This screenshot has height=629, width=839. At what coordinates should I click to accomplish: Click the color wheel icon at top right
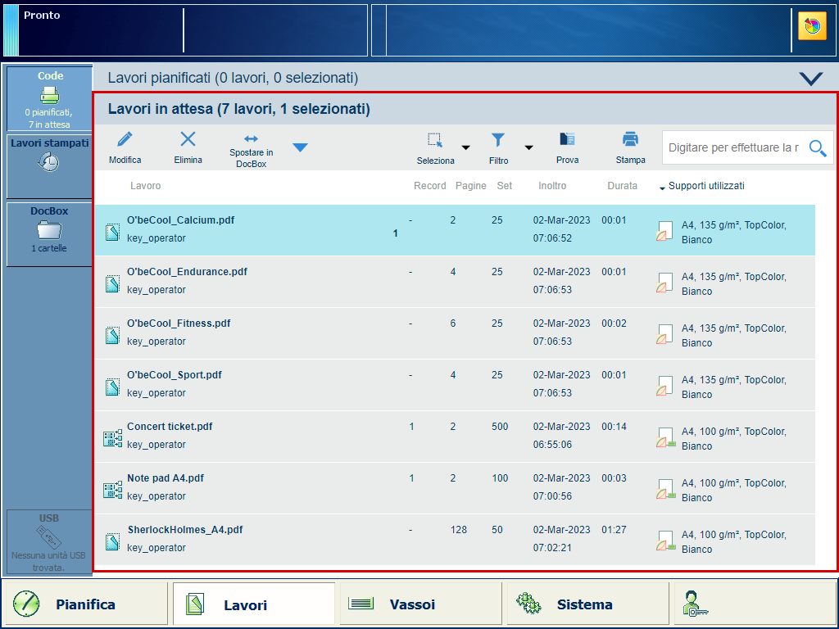coord(812,26)
